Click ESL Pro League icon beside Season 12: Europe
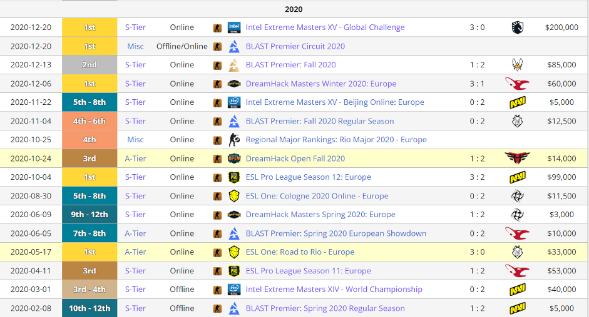 click(234, 177)
